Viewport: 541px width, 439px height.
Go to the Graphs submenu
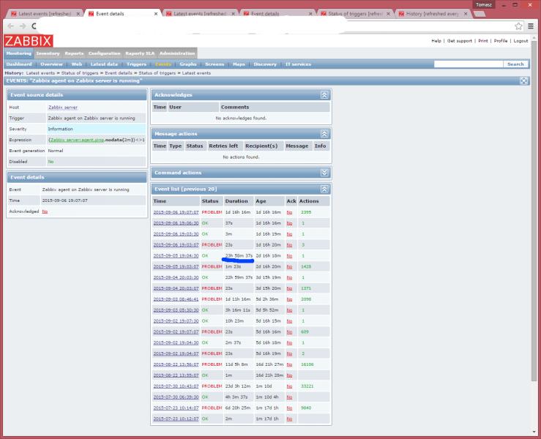(187, 64)
